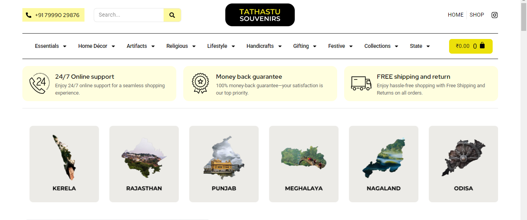Click the free shipping truck icon
The height and width of the screenshot is (220, 527).
[361, 83]
